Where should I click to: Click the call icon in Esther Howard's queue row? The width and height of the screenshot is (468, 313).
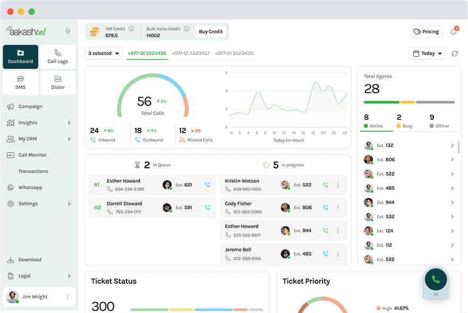(207, 185)
